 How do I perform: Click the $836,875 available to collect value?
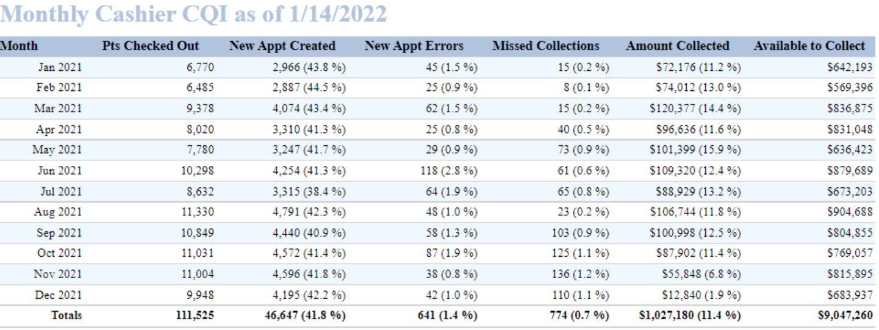850,109
